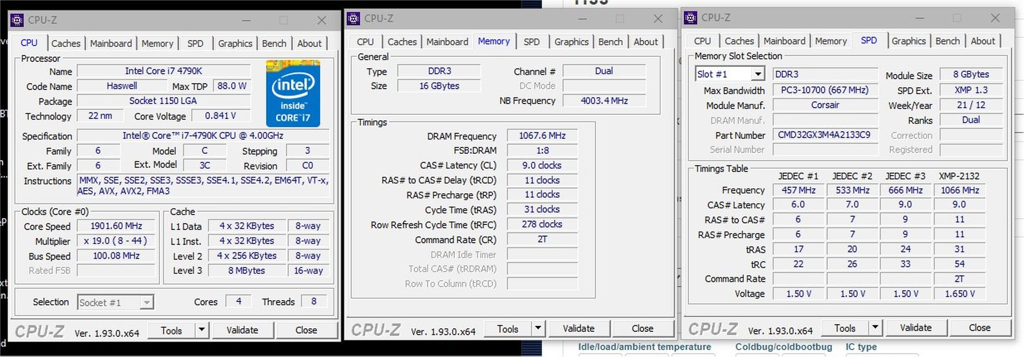
Task: Click the Specification field showing i7-4790K @ 4.00GHz
Action: tap(203, 136)
